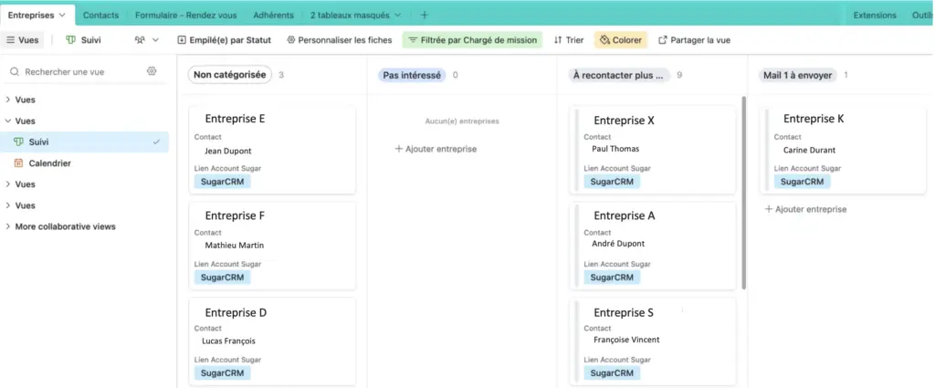Add entreprise under Mail 1 à envoyer
935x388 pixels.
(805, 209)
